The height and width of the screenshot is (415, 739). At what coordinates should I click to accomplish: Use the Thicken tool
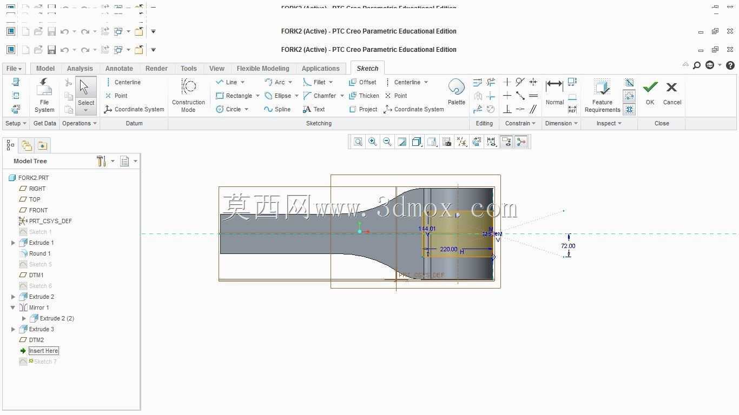pos(364,96)
